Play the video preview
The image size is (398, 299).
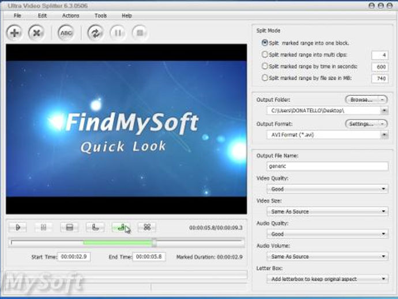click(x=18, y=227)
